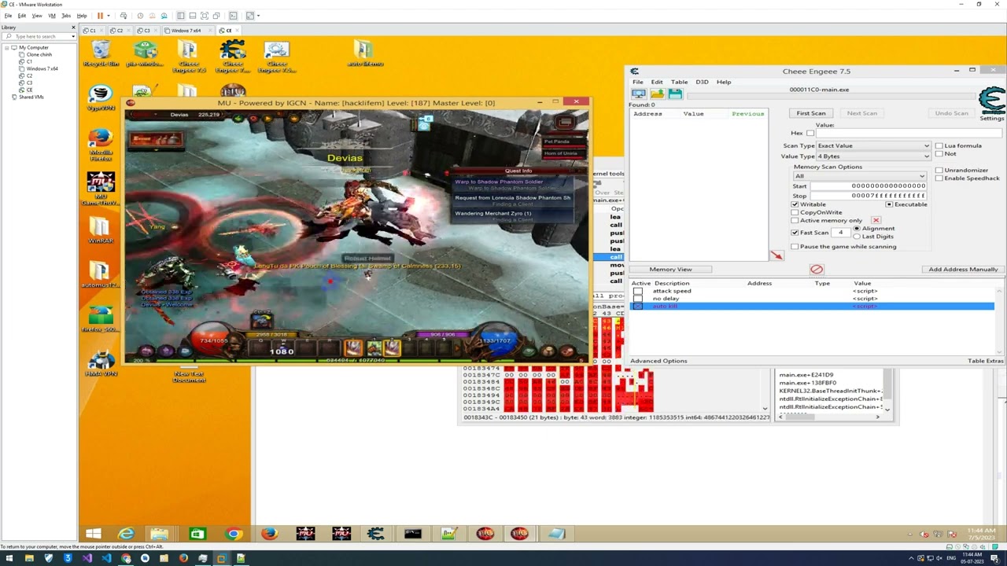Click the Memory View button
Screen dimensions: 1007x566
tap(670, 270)
